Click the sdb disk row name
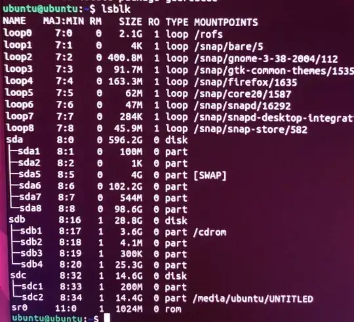This screenshot has height=322, width=354. click(x=17, y=219)
